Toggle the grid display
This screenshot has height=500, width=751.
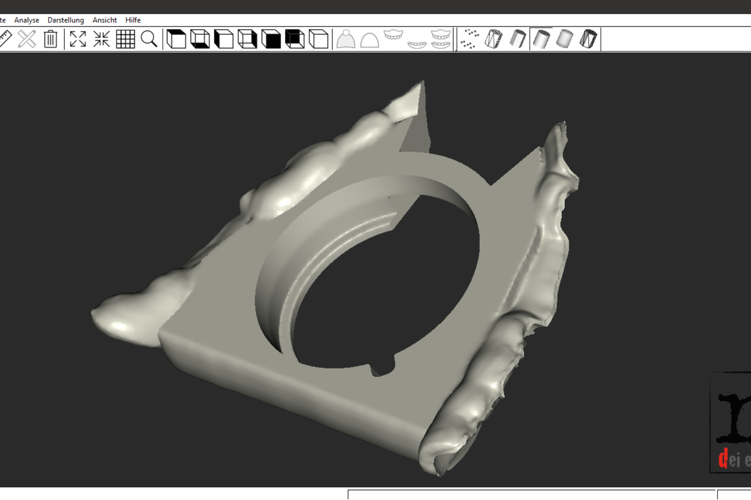[125, 39]
